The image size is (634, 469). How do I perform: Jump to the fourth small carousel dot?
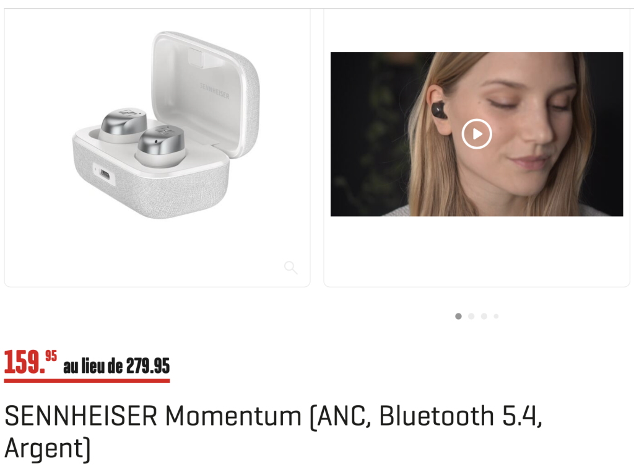point(496,316)
